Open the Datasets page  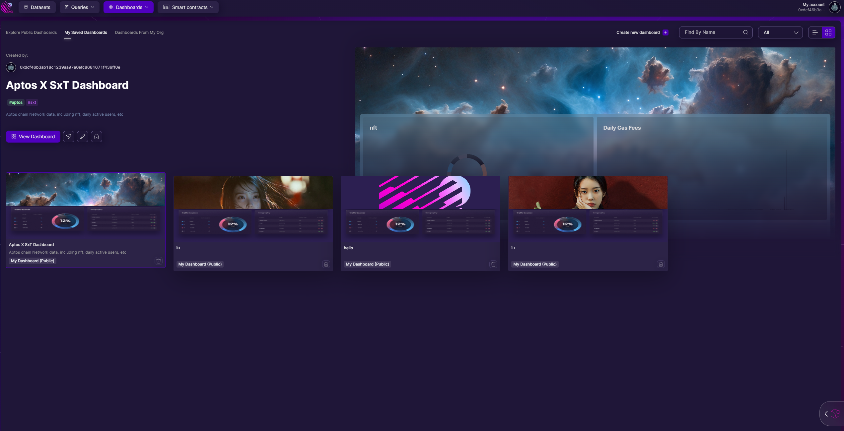(x=37, y=7)
